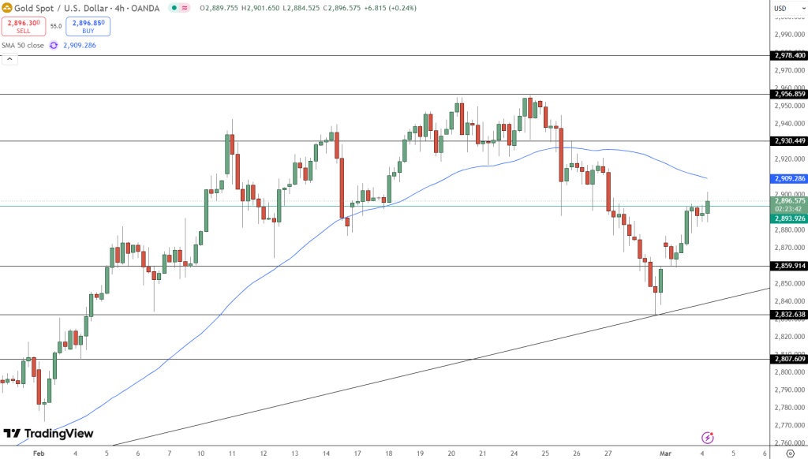This screenshot has width=808, height=459.
Task: Click the Feb date axis label
Action: coord(39,453)
